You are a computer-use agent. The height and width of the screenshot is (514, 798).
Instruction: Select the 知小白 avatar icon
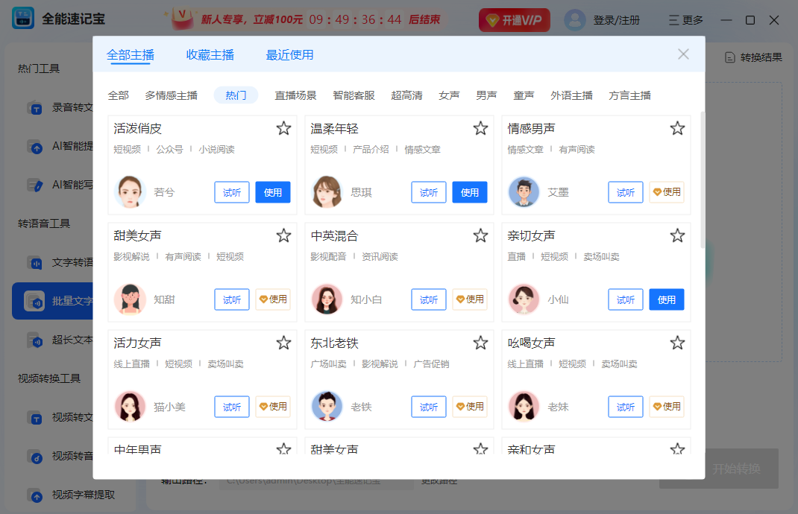pyautogui.click(x=327, y=299)
